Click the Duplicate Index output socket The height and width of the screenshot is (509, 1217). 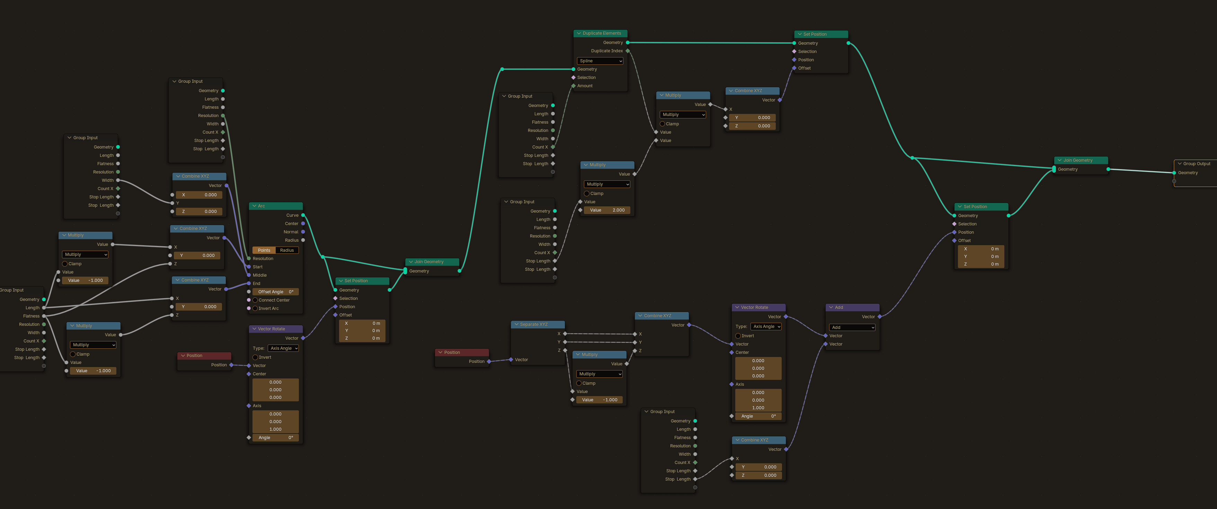(x=628, y=51)
